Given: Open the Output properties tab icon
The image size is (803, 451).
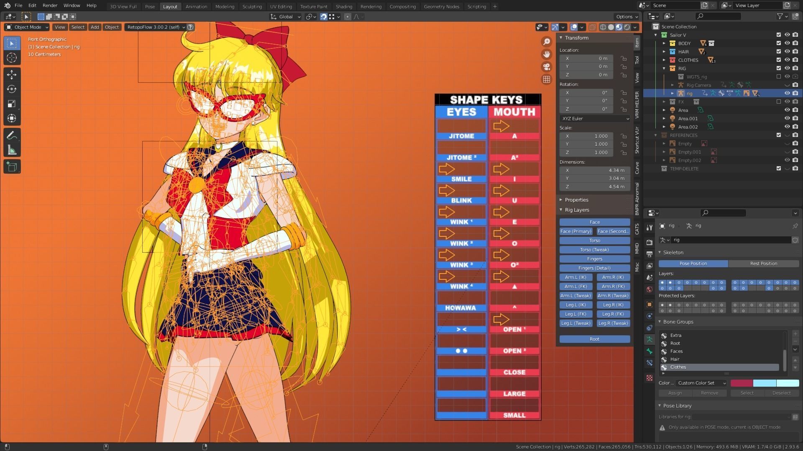Looking at the screenshot, I should point(649,254).
